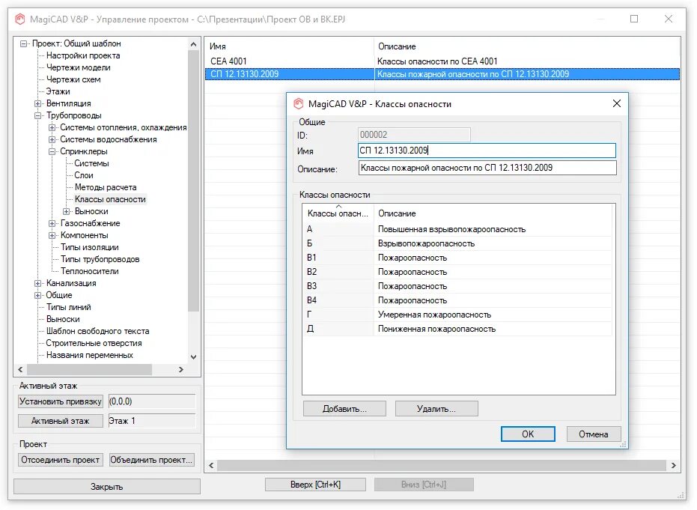Click the Добавить... button in dialog
Screen dimensions: 697x510
tap(344, 409)
